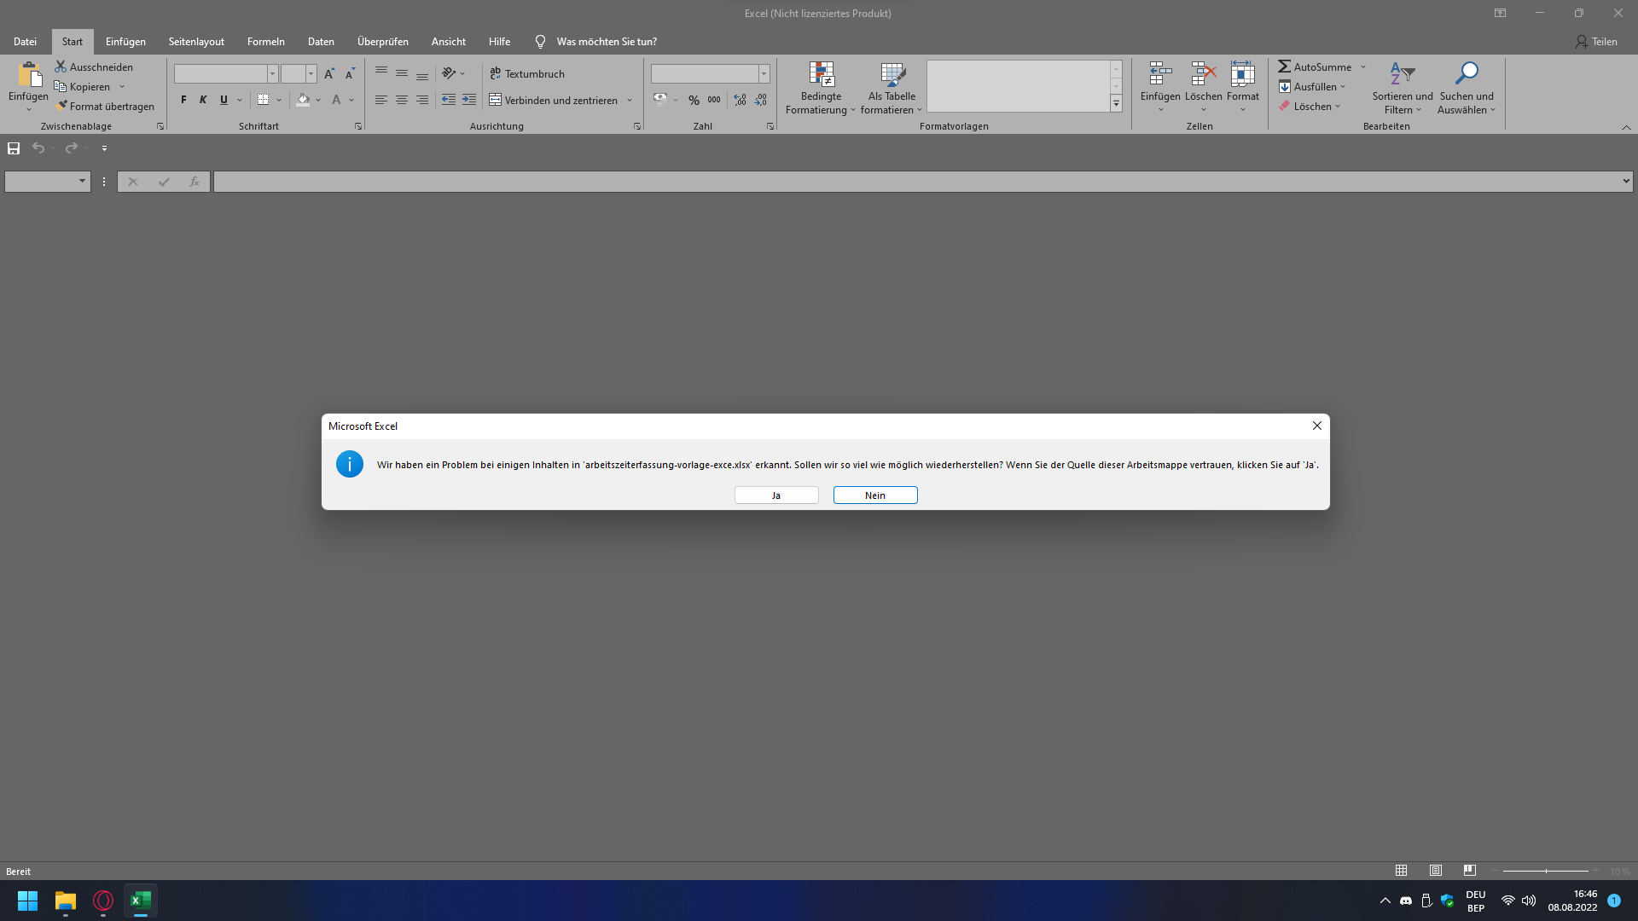The height and width of the screenshot is (921, 1638).
Task: Switch to the Überprüfen tab
Action: (383, 41)
